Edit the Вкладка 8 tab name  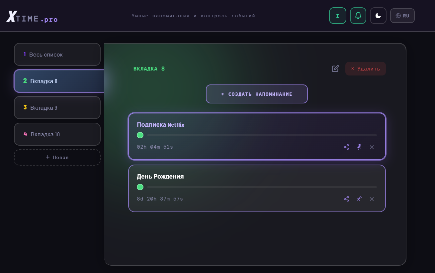tap(335, 68)
